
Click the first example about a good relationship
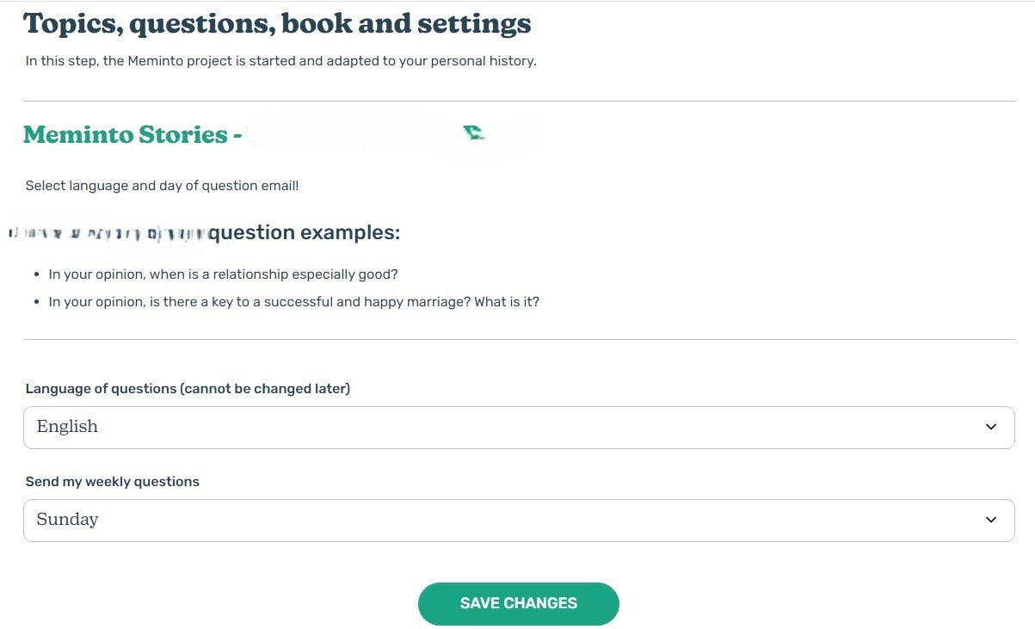click(224, 274)
